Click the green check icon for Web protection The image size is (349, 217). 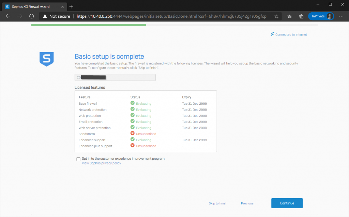coord(133,115)
